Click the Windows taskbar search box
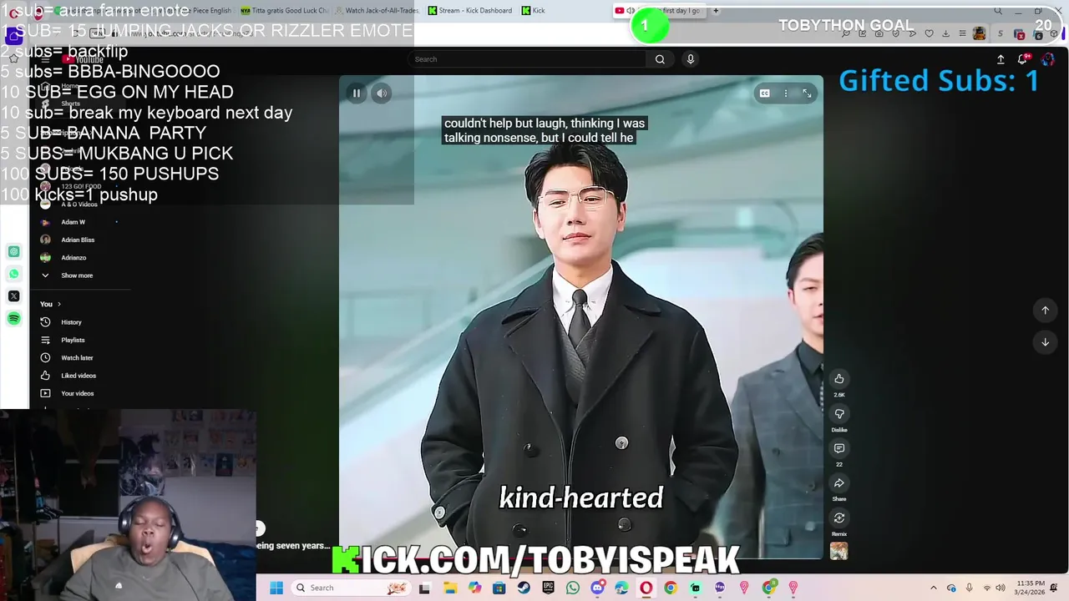 [x=351, y=588]
